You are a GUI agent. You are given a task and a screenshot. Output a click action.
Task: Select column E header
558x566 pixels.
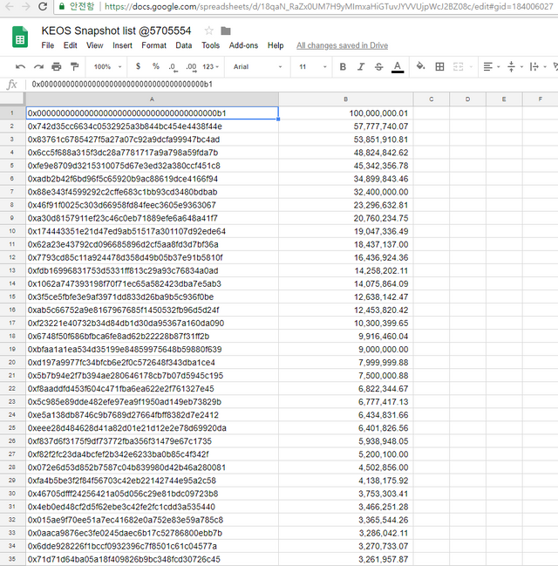click(504, 99)
